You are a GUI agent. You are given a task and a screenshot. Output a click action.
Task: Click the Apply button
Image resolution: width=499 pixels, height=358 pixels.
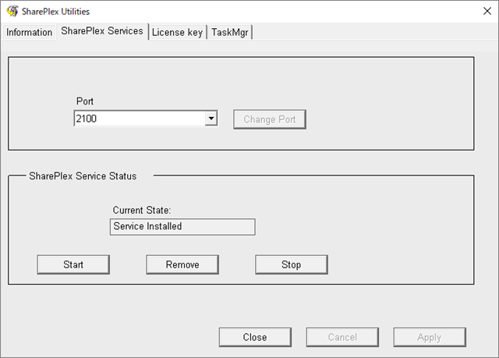[429, 337]
